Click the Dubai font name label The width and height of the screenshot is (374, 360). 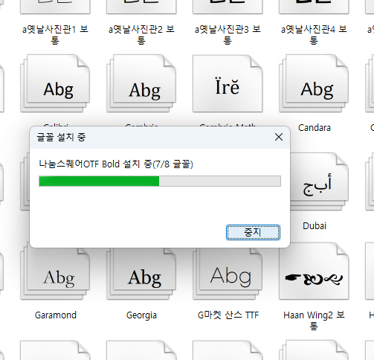[x=315, y=226]
